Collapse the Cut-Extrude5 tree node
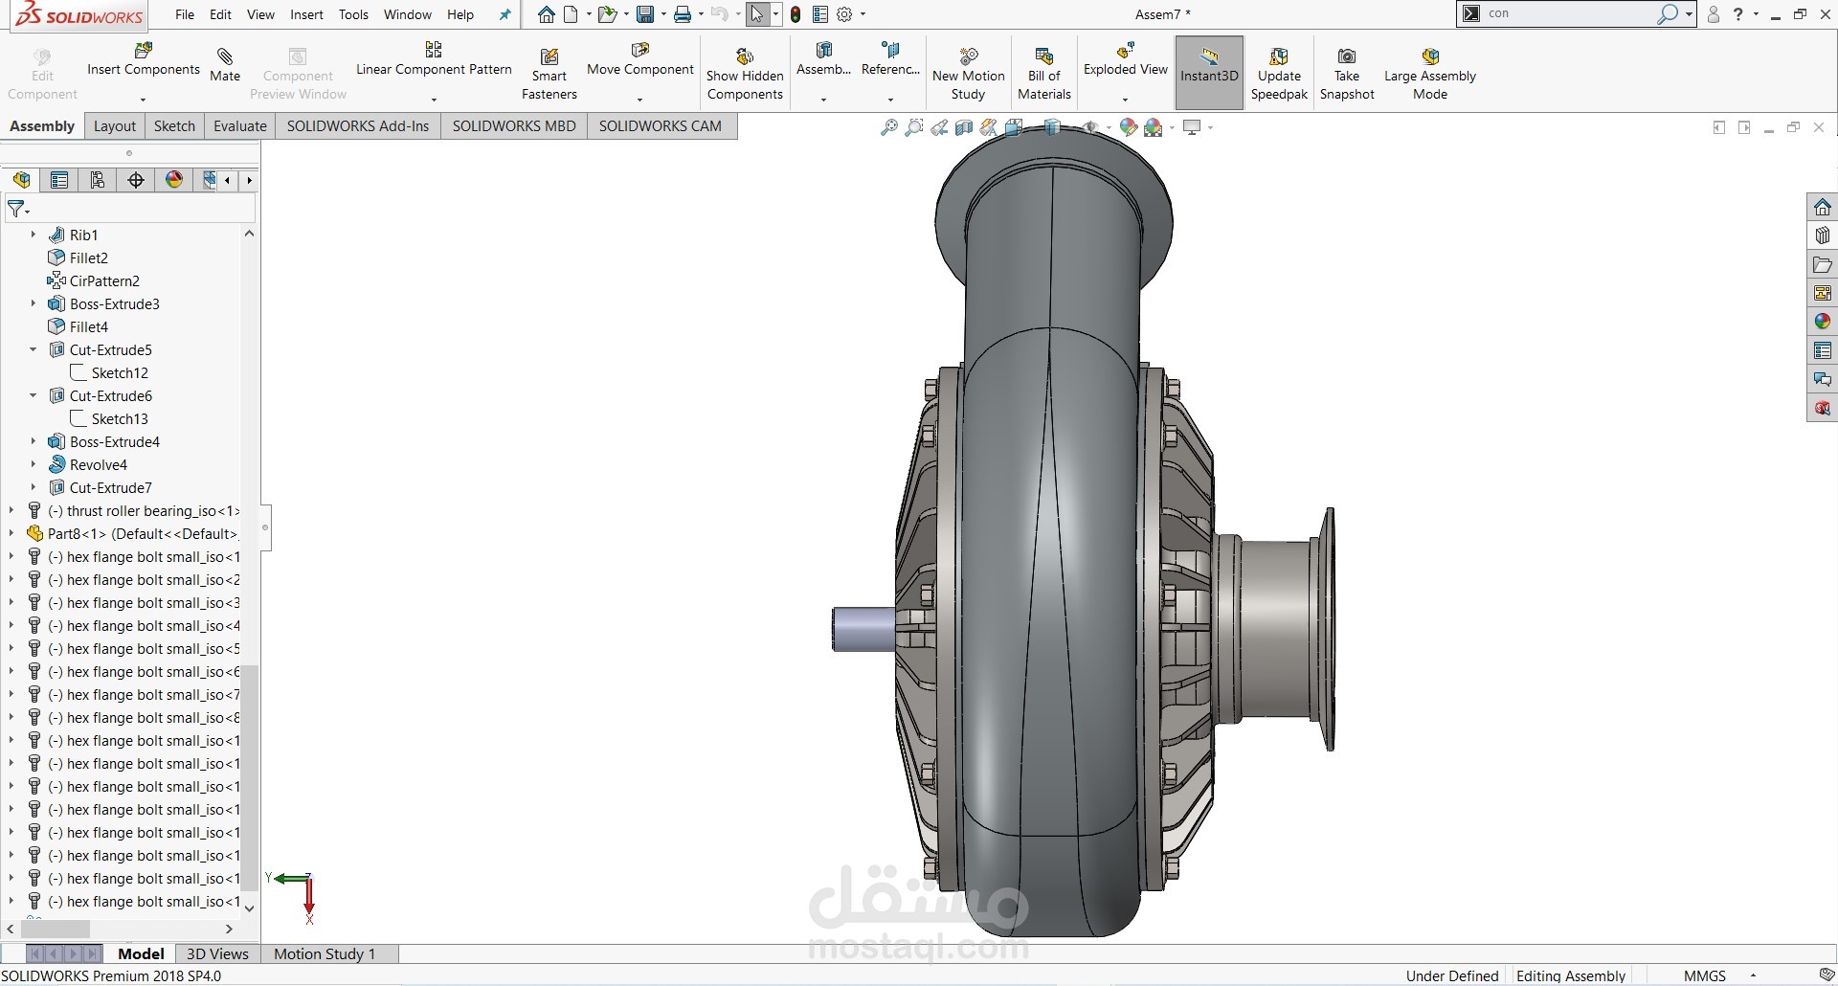The width and height of the screenshot is (1838, 986). coord(33,349)
